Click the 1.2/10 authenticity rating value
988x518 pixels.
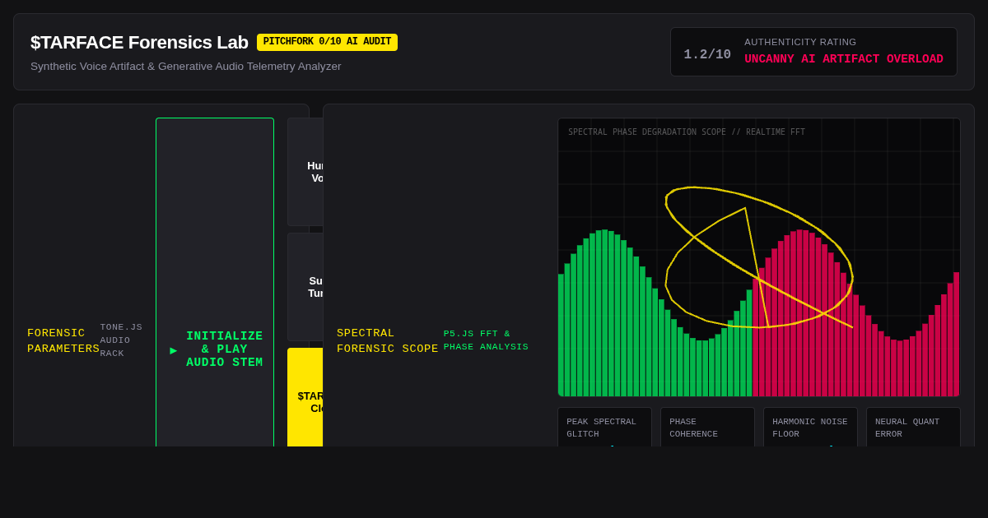click(707, 54)
